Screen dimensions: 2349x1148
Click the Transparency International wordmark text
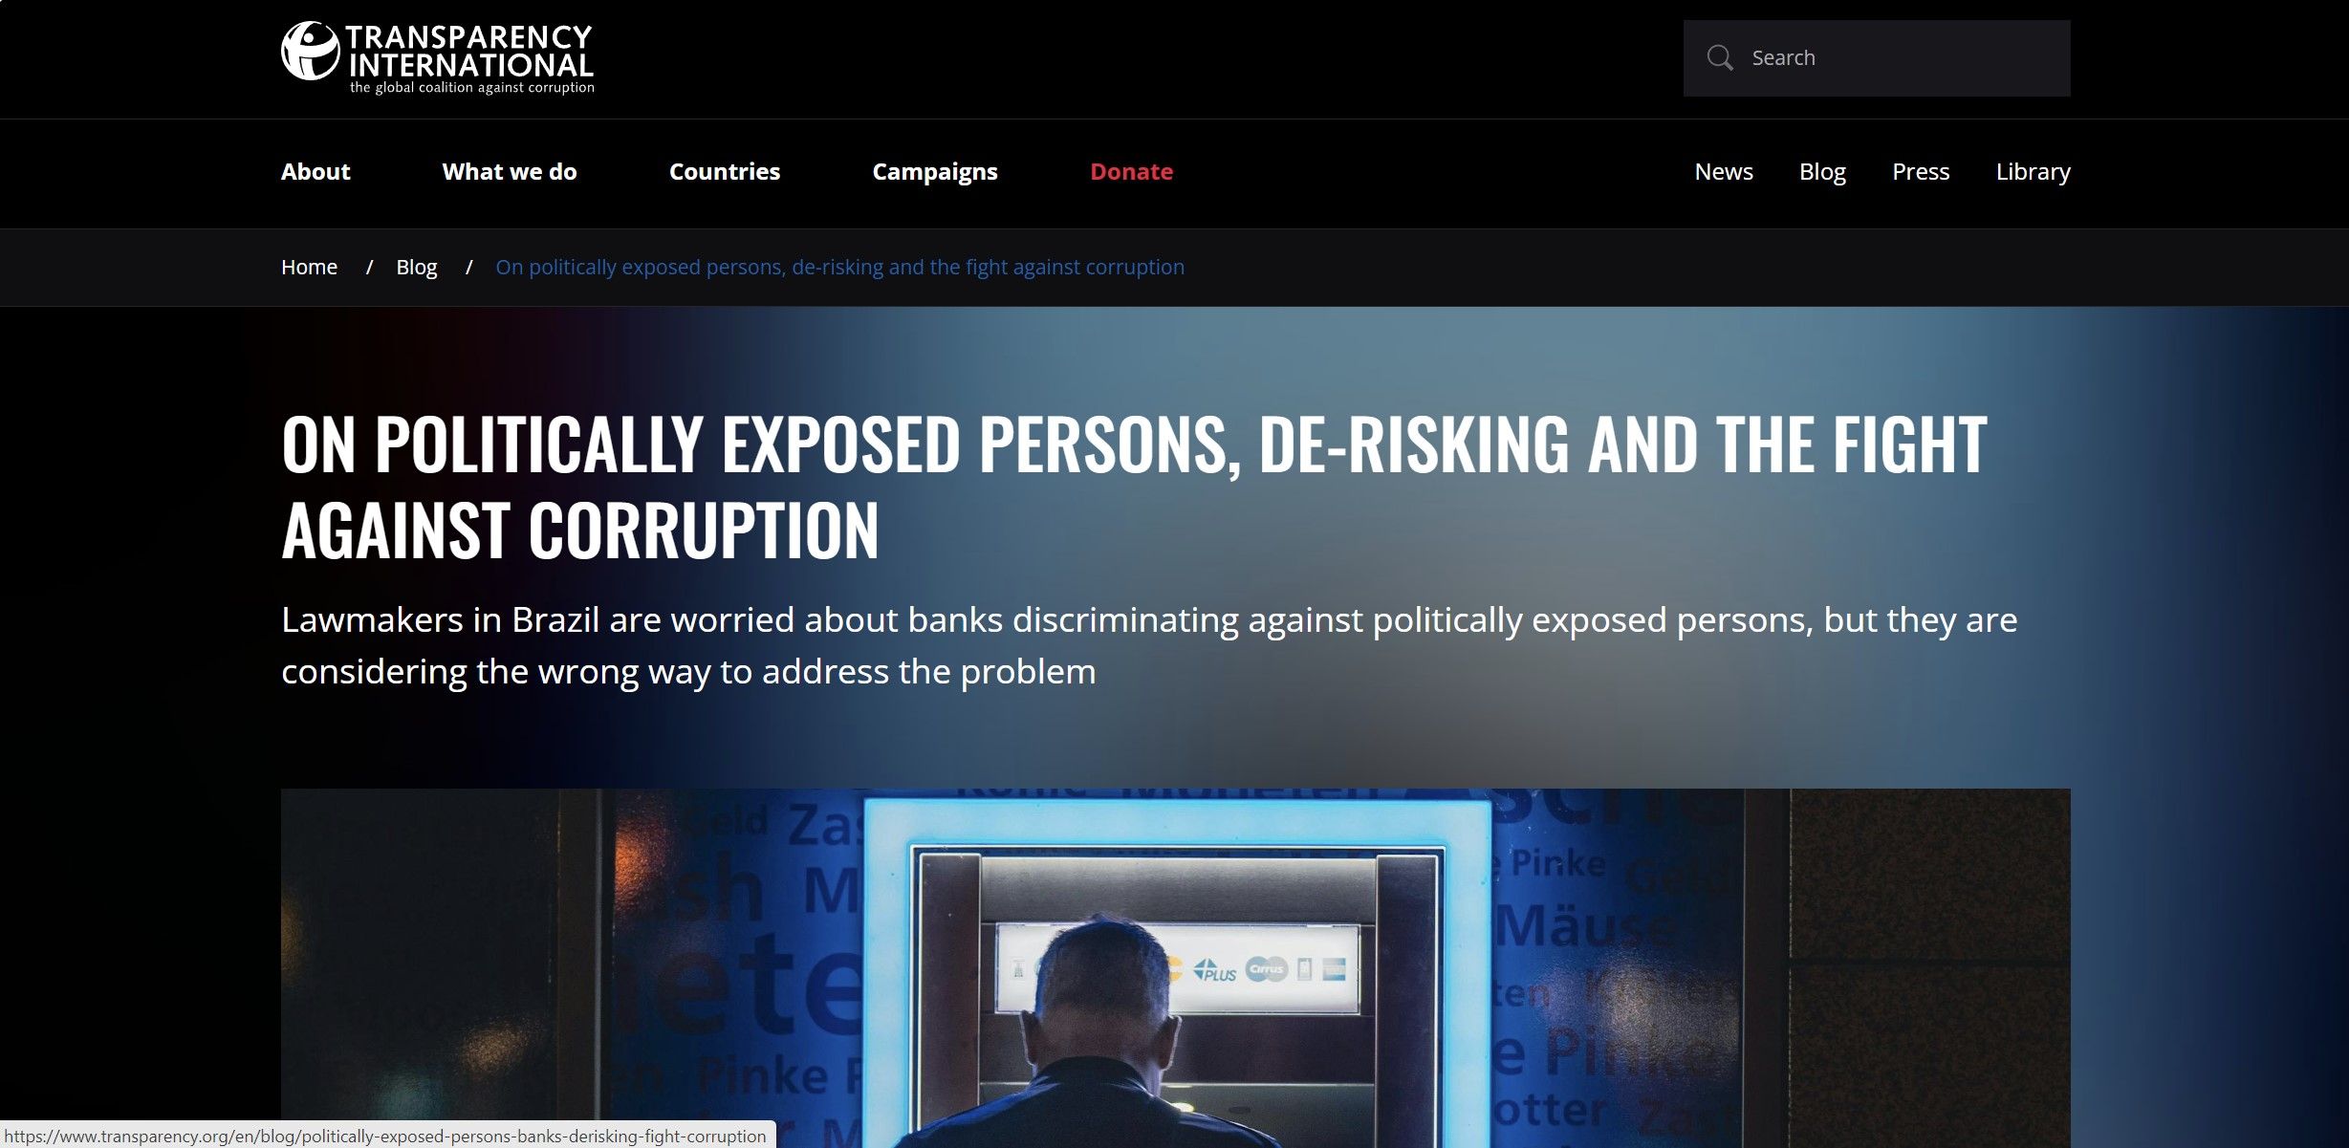coord(469,51)
